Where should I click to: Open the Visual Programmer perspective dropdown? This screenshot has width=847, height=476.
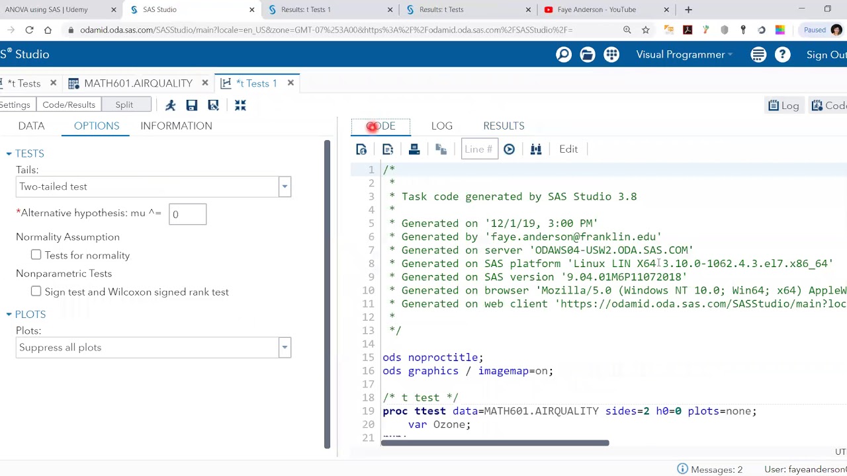[684, 55]
